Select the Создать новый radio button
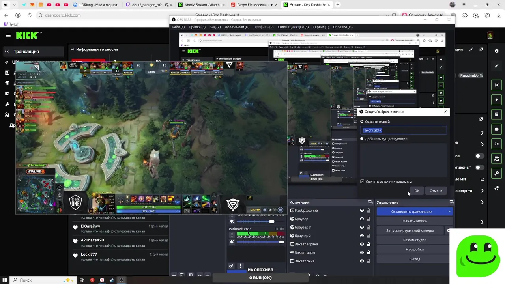This screenshot has width=505, height=284. tap(362, 121)
